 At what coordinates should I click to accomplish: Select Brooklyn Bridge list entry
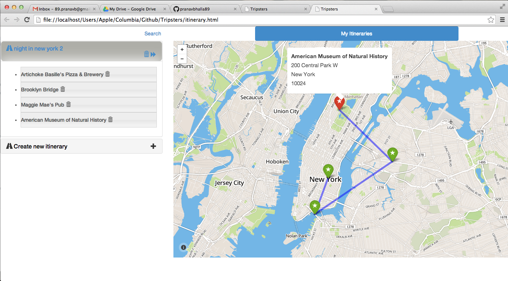pos(89,90)
